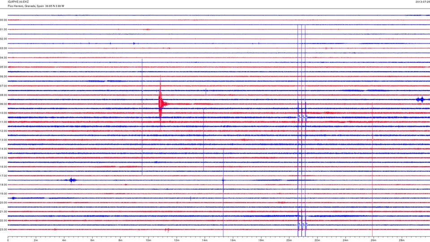Click the 28m tick on the minute axis
Viewport: 430px width, 242px height.
coord(401,240)
